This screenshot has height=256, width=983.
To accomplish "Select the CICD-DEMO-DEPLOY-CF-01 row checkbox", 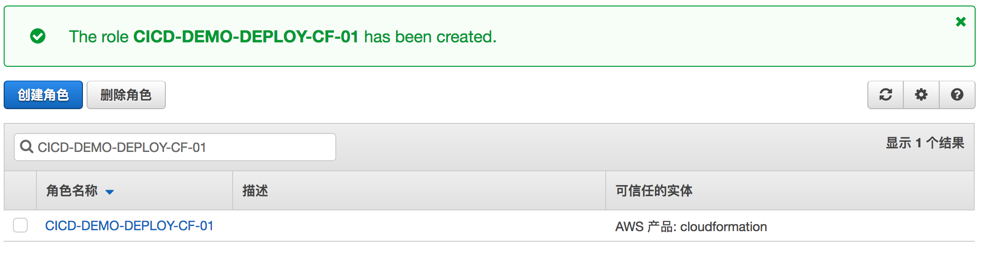I will 20,226.
